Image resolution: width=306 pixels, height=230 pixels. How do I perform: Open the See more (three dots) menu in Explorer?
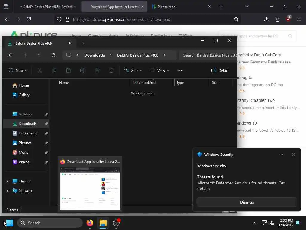tap(180, 71)
